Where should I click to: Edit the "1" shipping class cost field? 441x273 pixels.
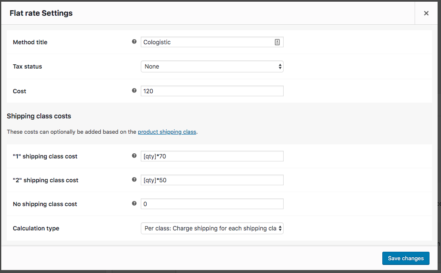pyautogui.click(x=212, y=156)
